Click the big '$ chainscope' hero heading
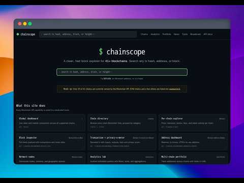 [x=122, y=52]
